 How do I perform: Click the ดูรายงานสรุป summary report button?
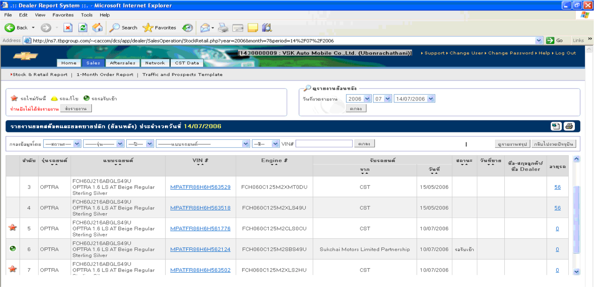click(x=513, y=144)
